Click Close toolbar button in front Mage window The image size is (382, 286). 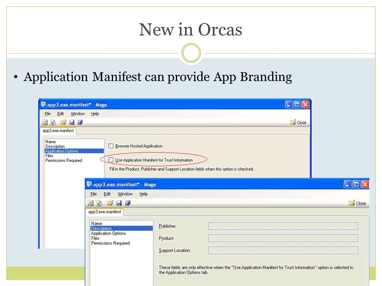click(x=357, y=203)
